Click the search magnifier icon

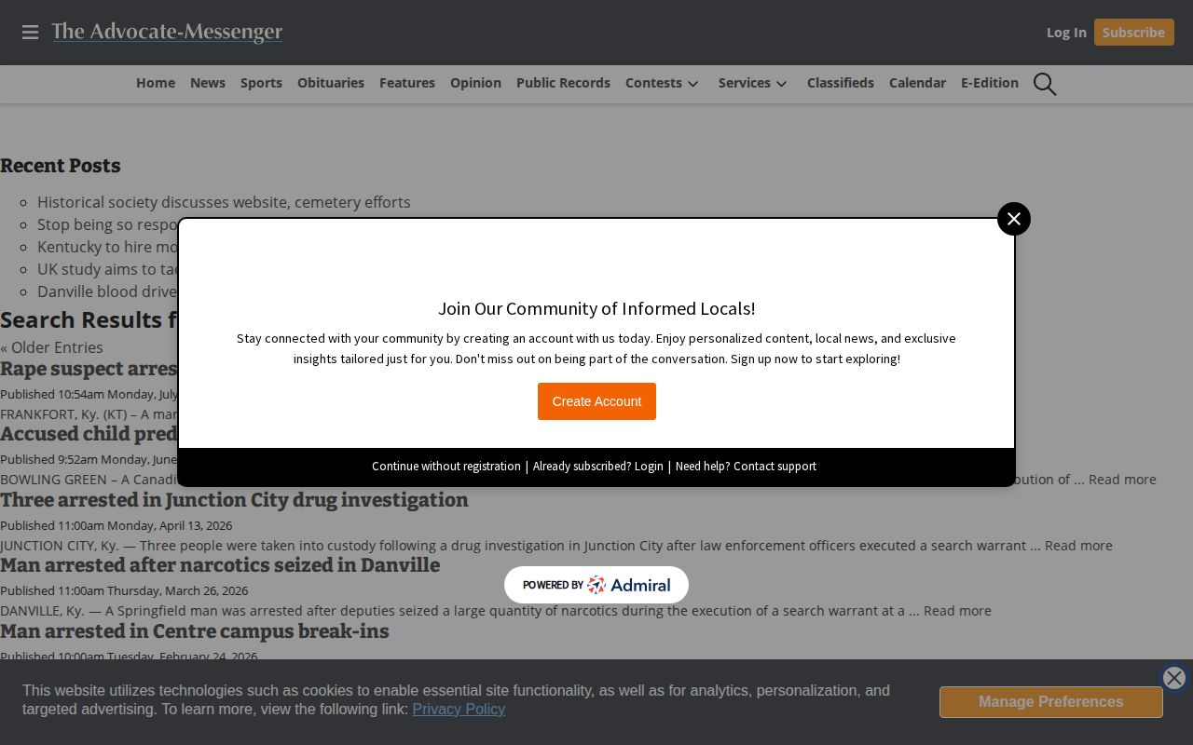[1045, 84]
